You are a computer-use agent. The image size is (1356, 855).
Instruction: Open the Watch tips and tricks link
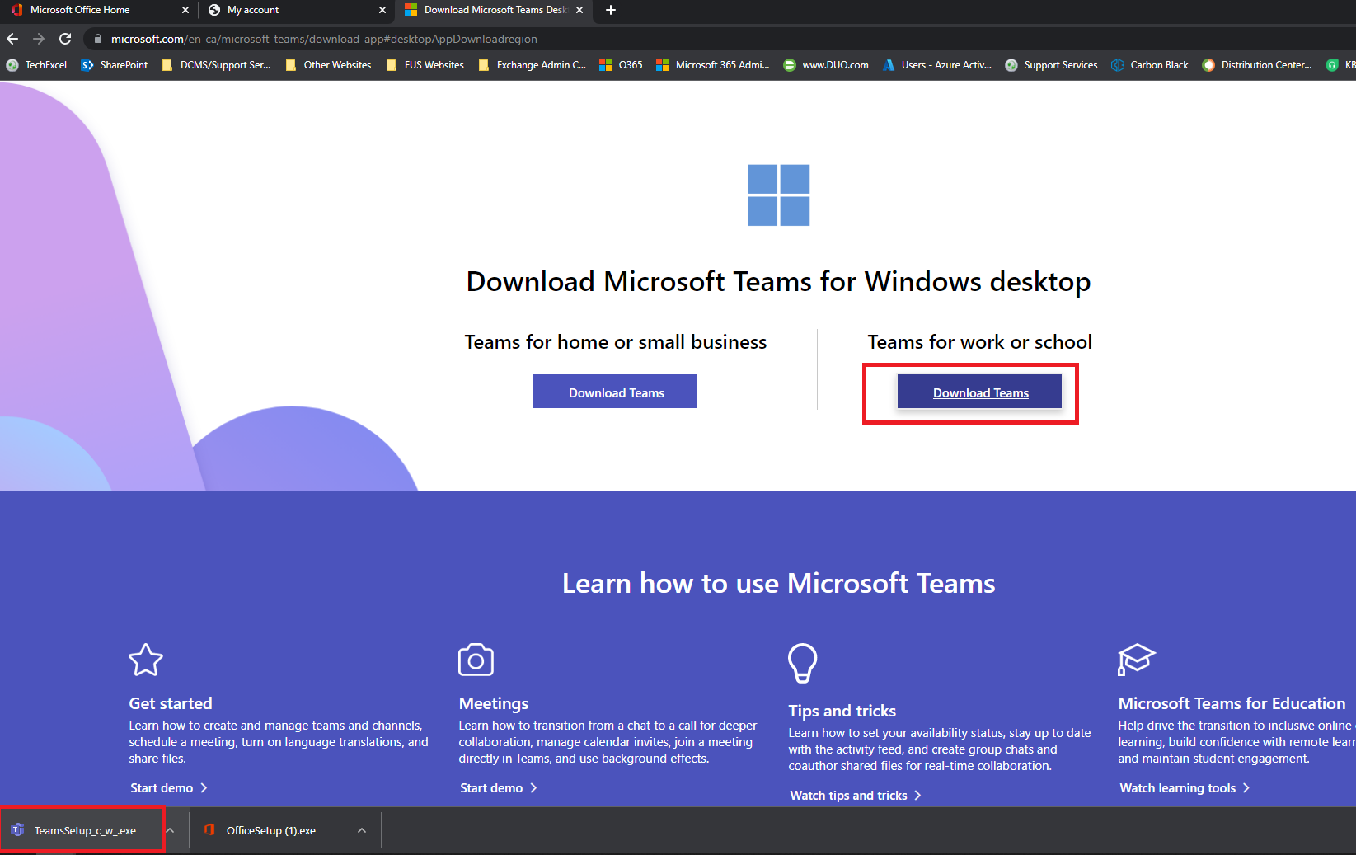pos(856,796)
